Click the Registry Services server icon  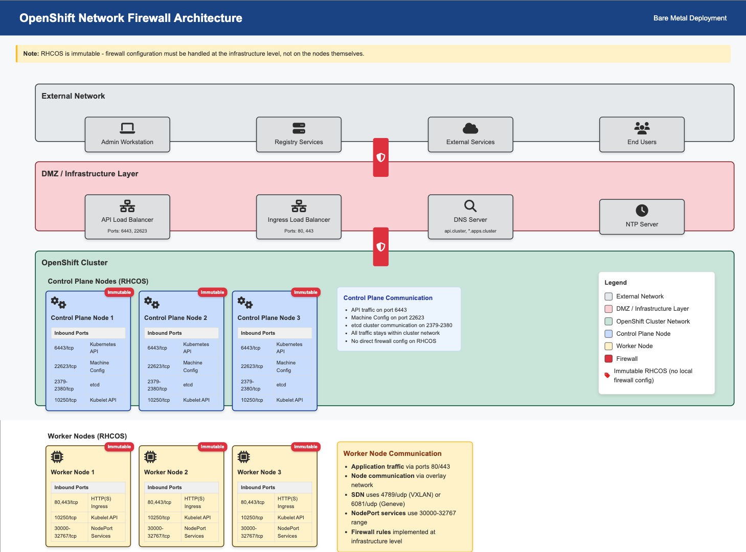(x=299, y=128)
